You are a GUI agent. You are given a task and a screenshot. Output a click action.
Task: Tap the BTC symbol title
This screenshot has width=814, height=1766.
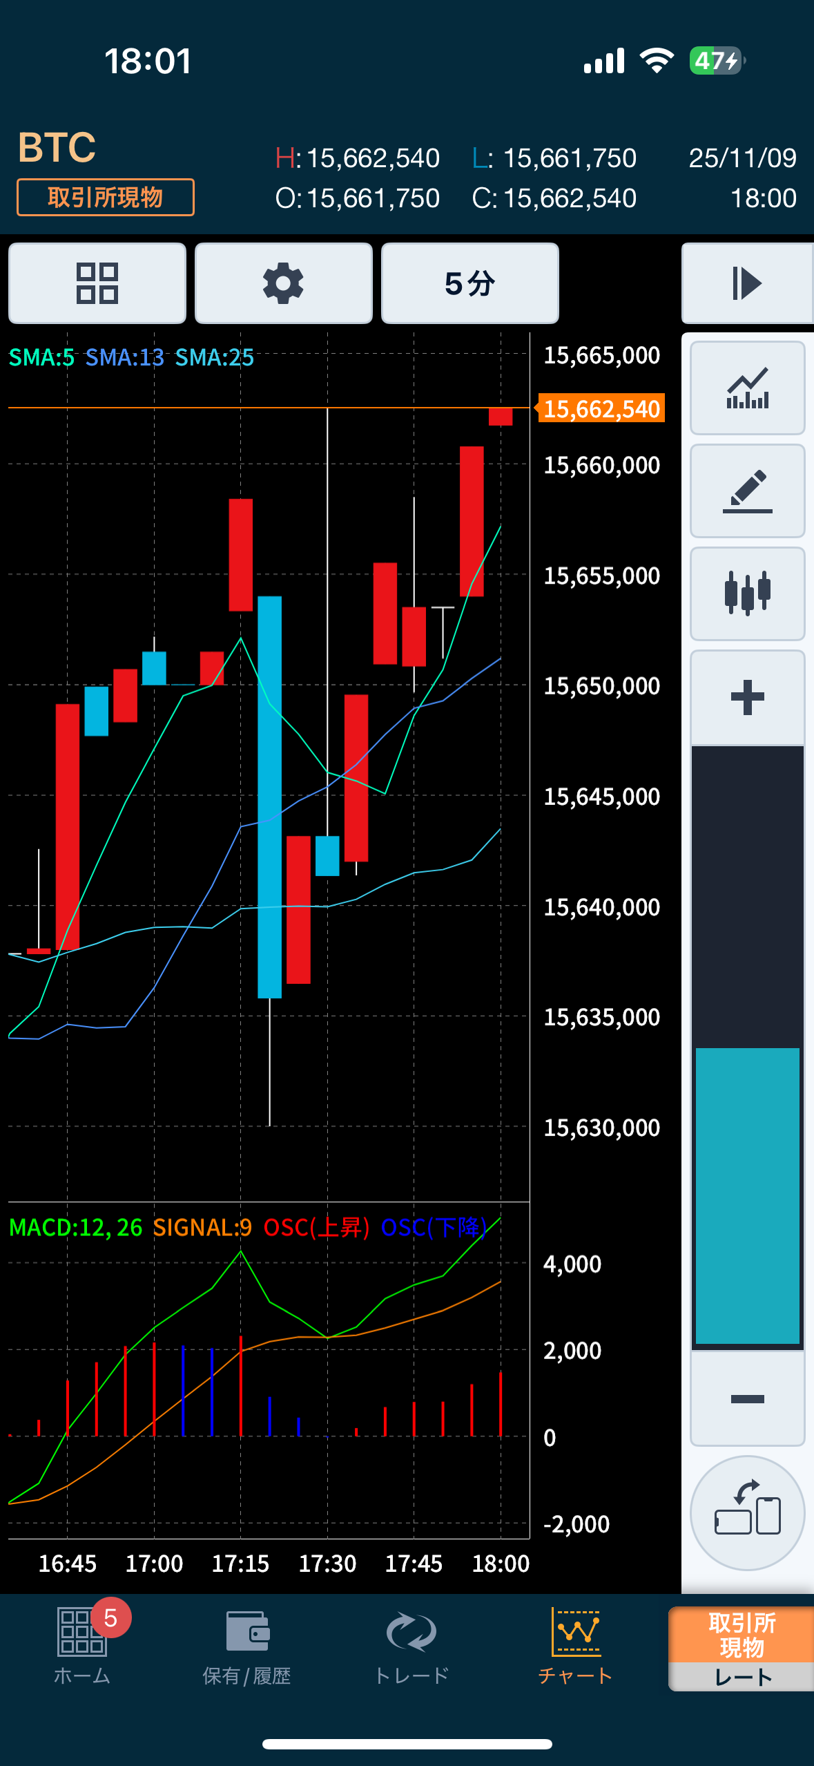pos(57,147)
